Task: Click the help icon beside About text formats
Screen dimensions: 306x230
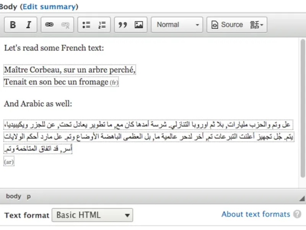Action: pyautogui.click(x=297, y=214)
